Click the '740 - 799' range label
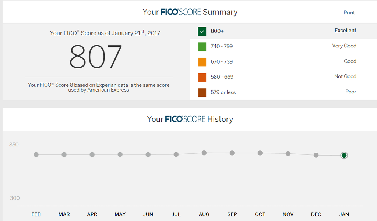This screenshot has width=377, height=221. pos(222,46)
